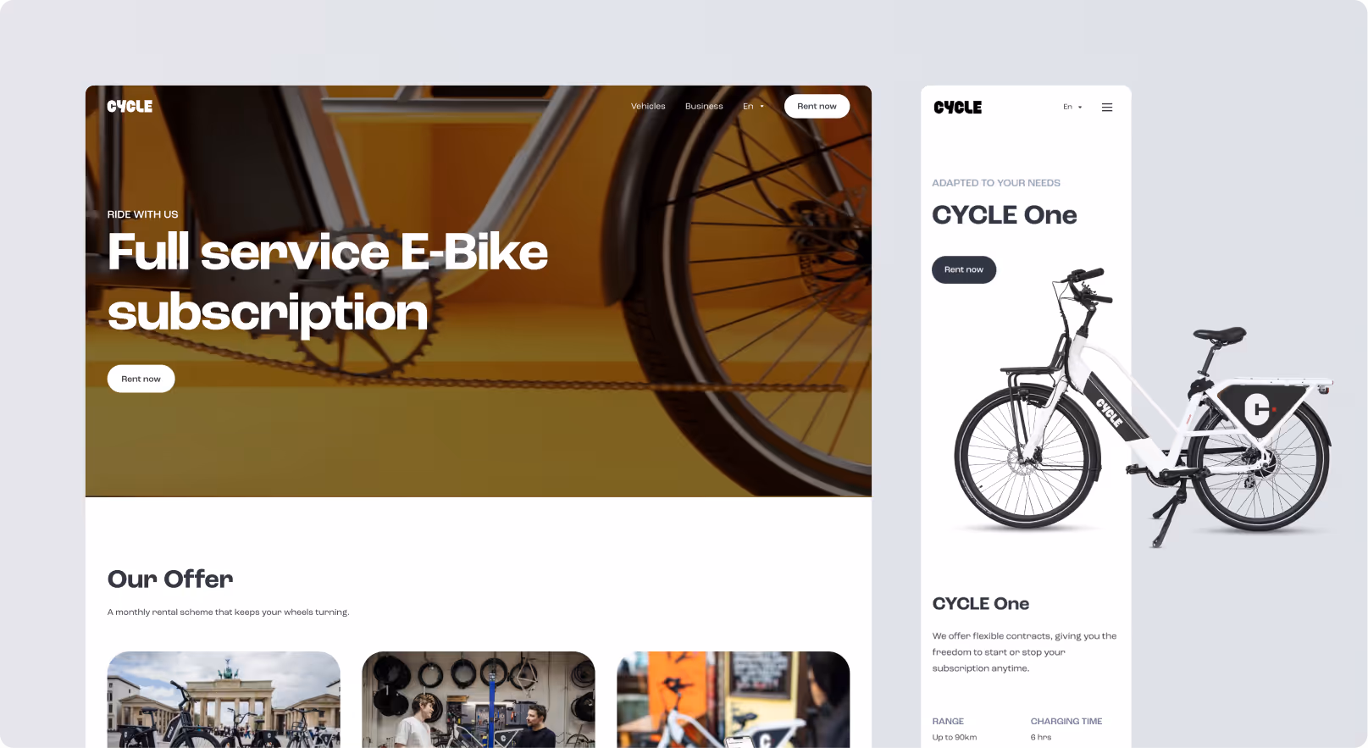Click the large CYCLE One title in mobile view
Screen dimensions: 1368x748
[1005, 215]
